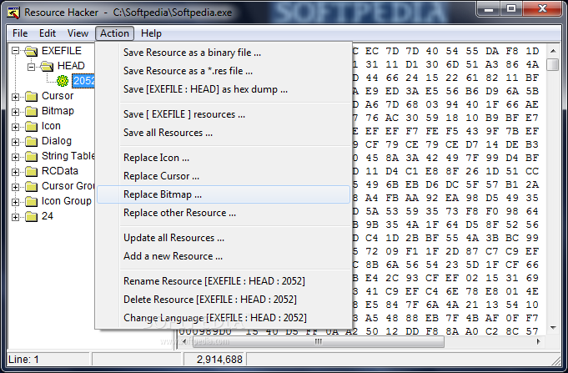The width and height of the screenshot is (568, 373).
Task: Expand the Dialog tree node
Action: coord(15,142)
